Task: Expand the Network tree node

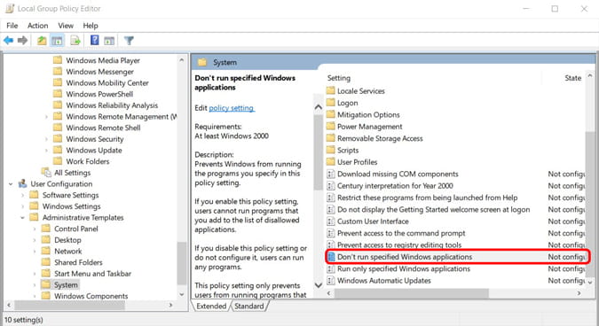Action: click(35, 252)
